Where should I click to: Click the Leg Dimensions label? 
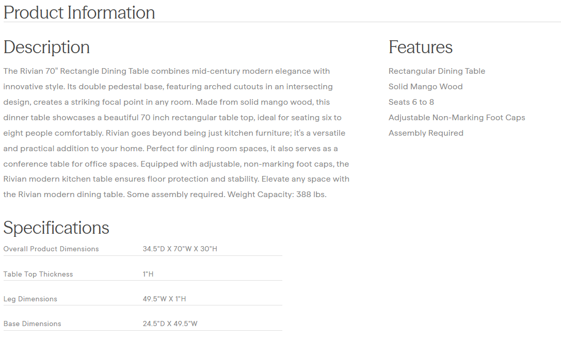[30, 299]
